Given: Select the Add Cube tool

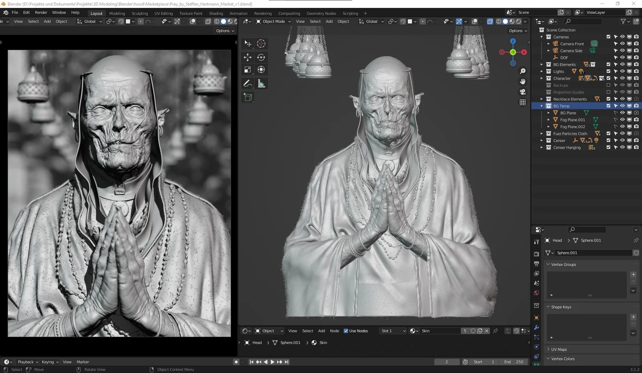Looking at the screenshot, I should tap(248, 97).
